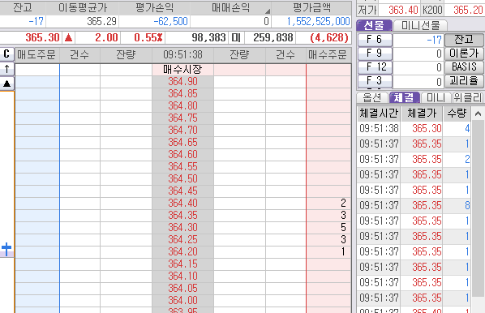Click the F 6 contract button
The height and width of the screenshot is (313, 485).
[x=375, y=40]
